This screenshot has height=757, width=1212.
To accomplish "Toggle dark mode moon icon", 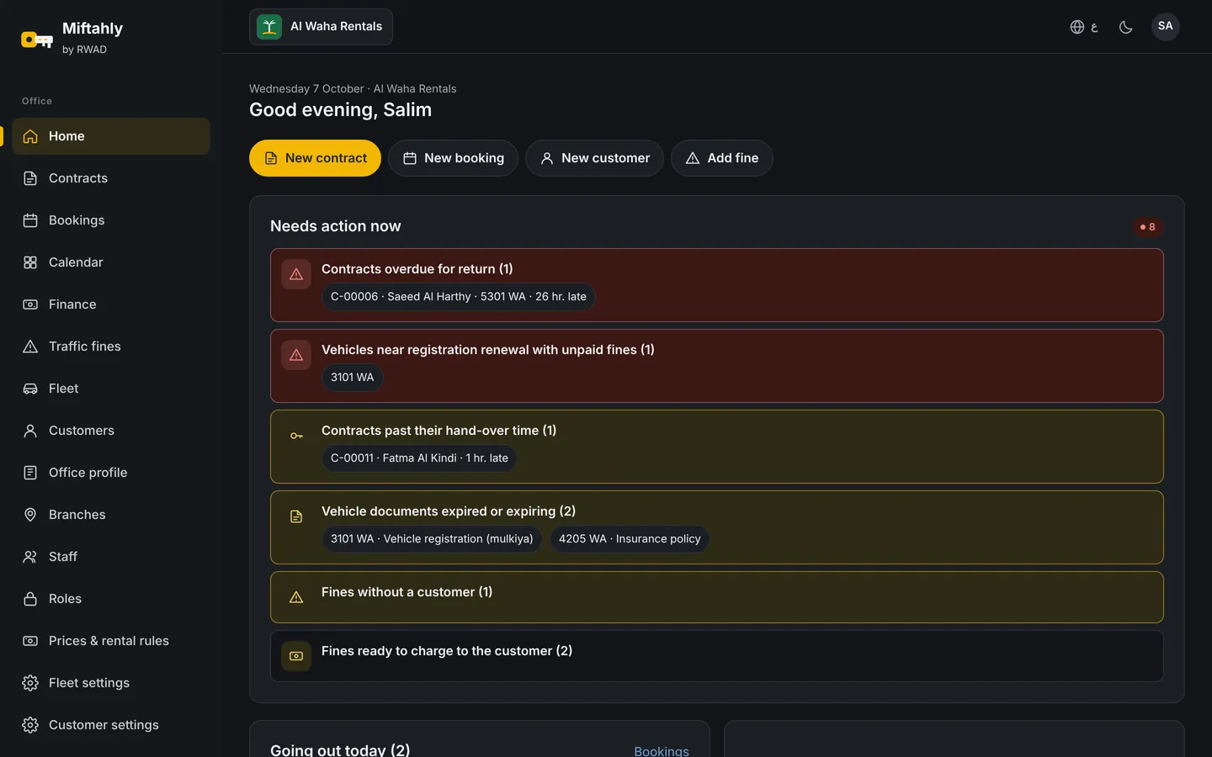I will point(1125,27).
